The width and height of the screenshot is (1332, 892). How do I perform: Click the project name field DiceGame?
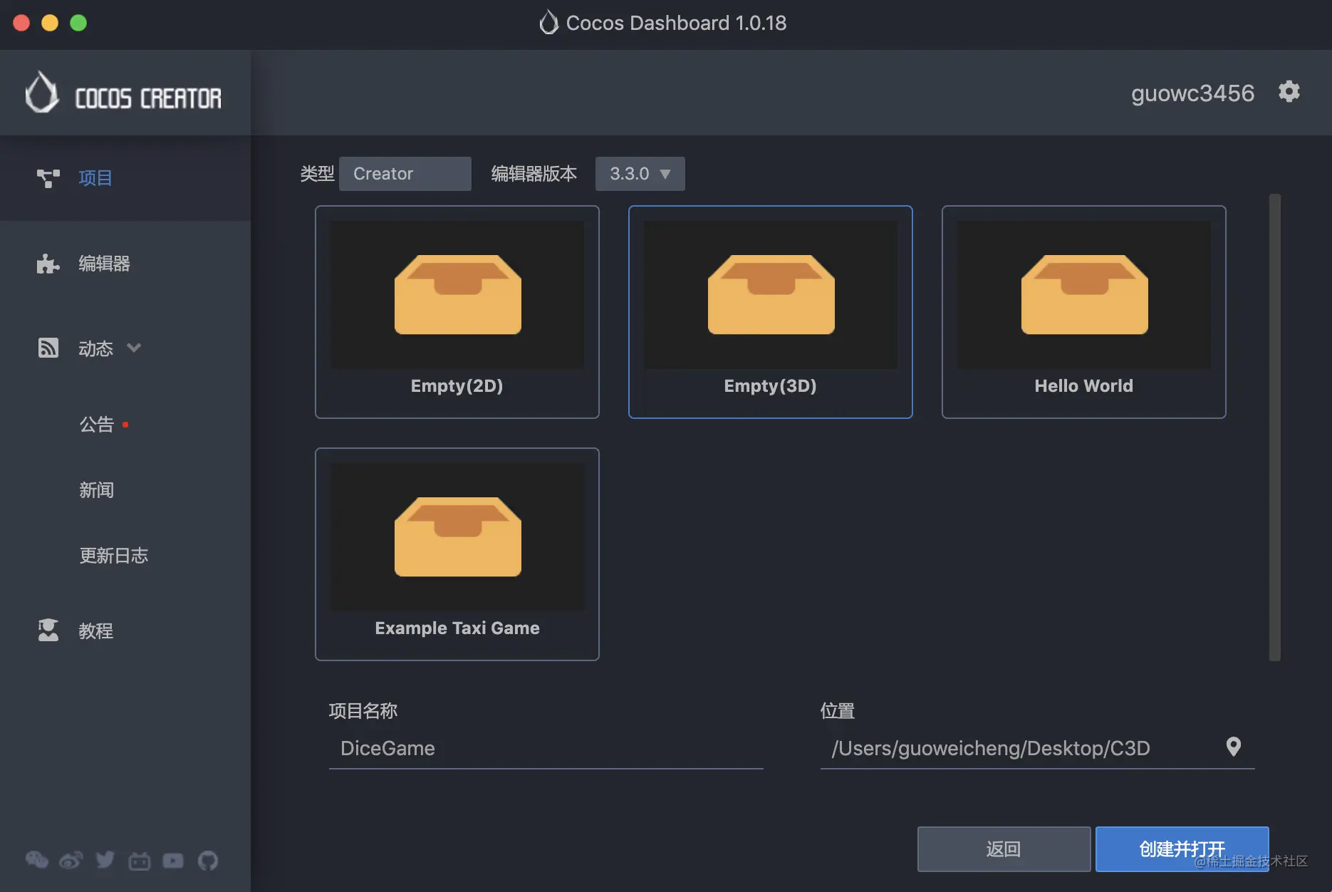click(x=546, y=748)
